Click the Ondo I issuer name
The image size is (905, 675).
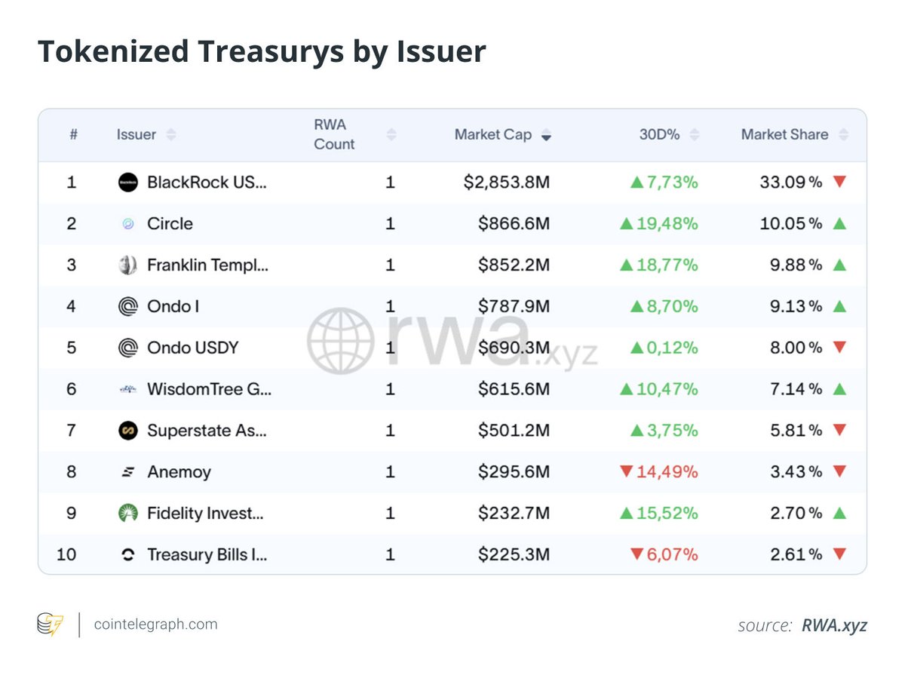pyautogui.click(x=173, y=307)
